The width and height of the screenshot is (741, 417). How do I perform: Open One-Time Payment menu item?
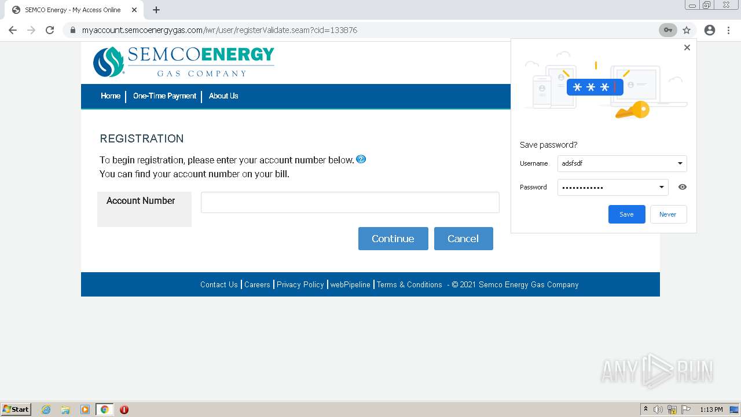[164, 96]
